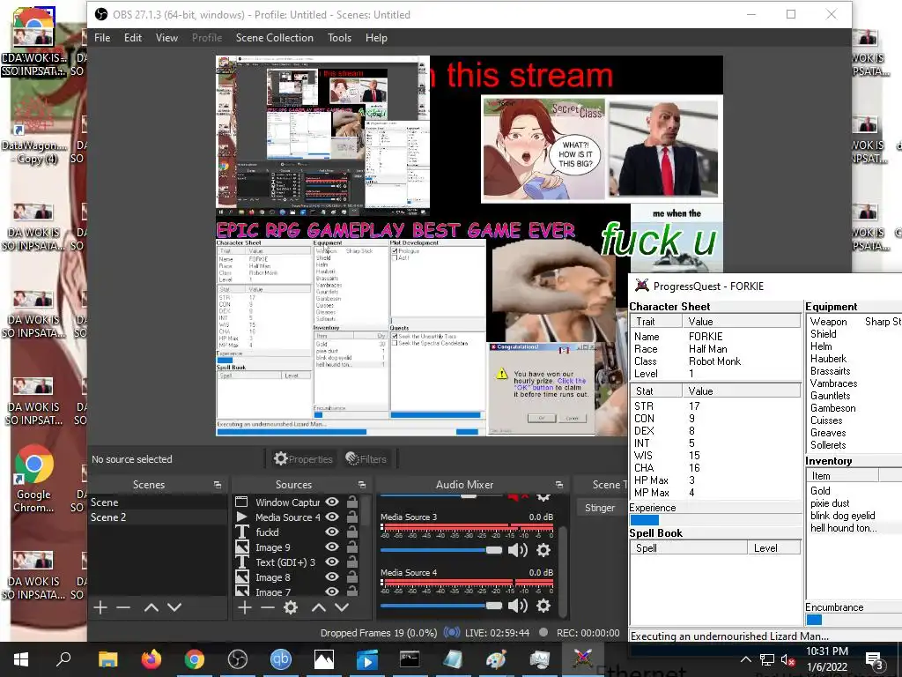This screenshot has height=677, width=902.
Task: Open the Edit menu in OBS
Action: [133, 37]
